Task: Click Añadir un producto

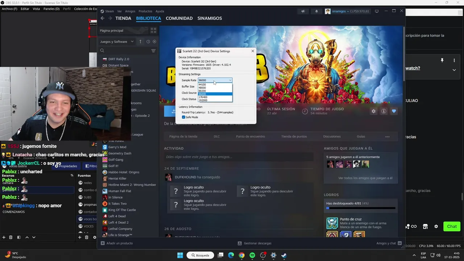Action: 117,243
